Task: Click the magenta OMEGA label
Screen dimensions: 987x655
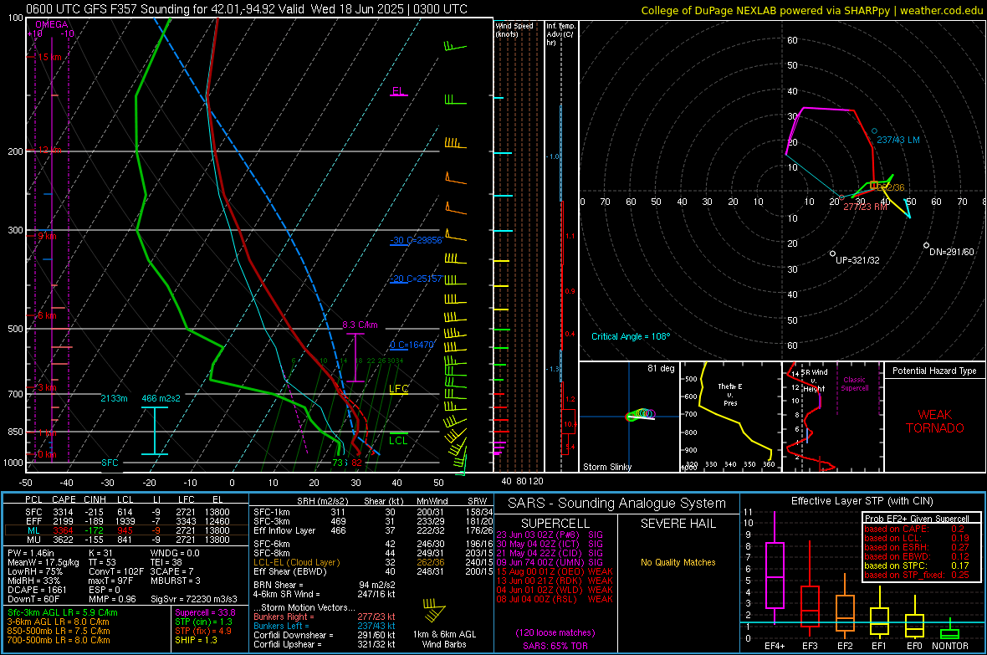Action: (x=52, y=24)
